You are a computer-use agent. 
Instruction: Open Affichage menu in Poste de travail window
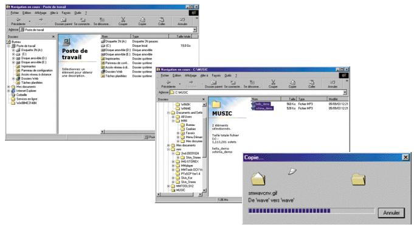[x=40, y=13]
